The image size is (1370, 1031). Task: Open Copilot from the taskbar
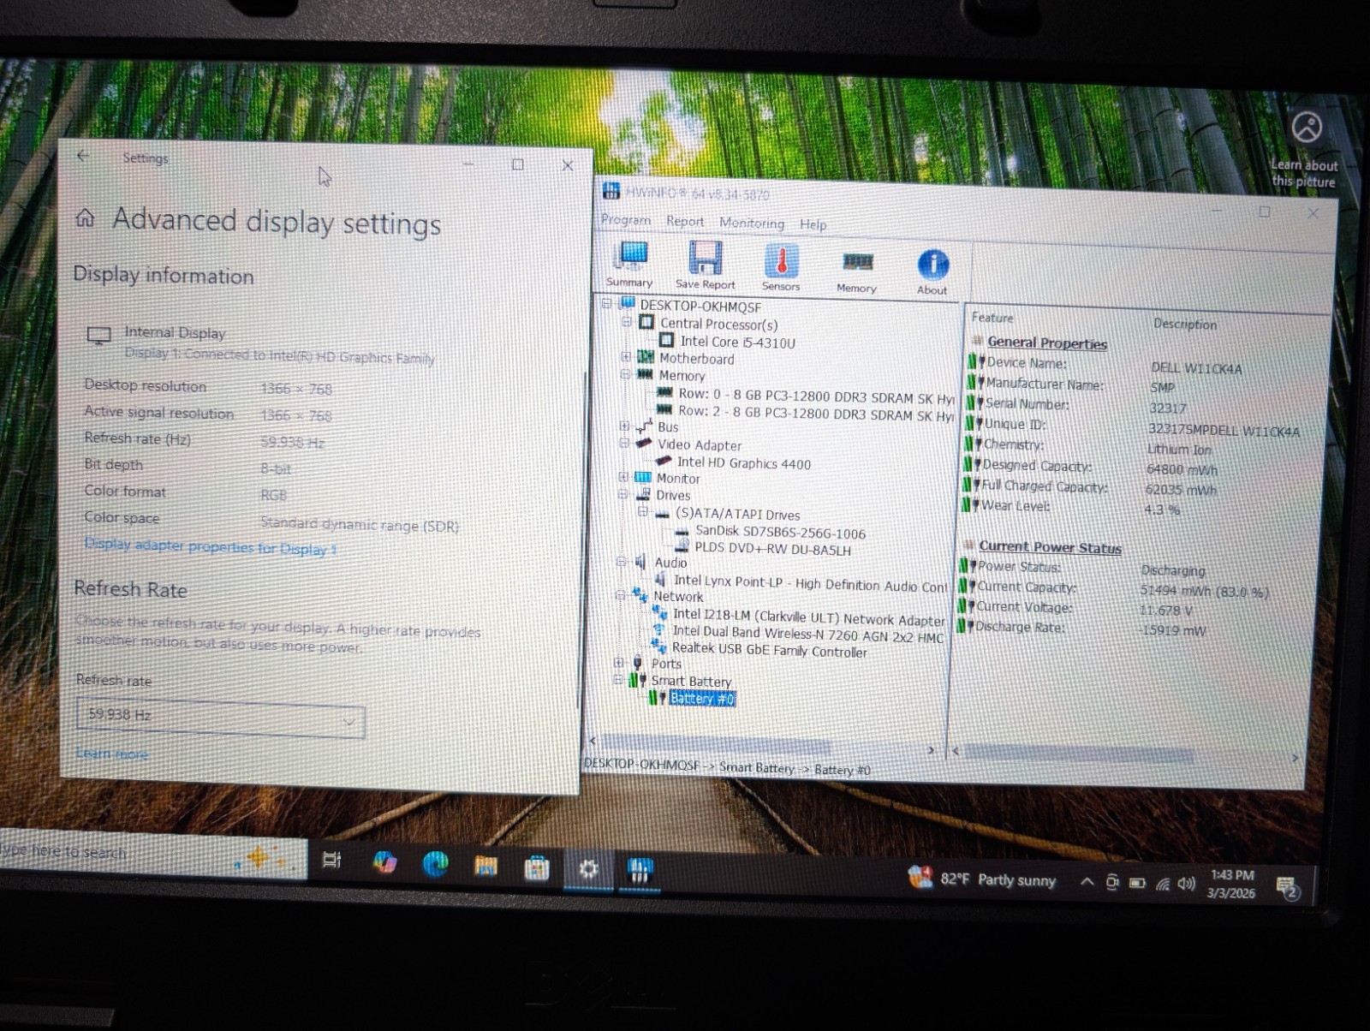coord(384,862)
